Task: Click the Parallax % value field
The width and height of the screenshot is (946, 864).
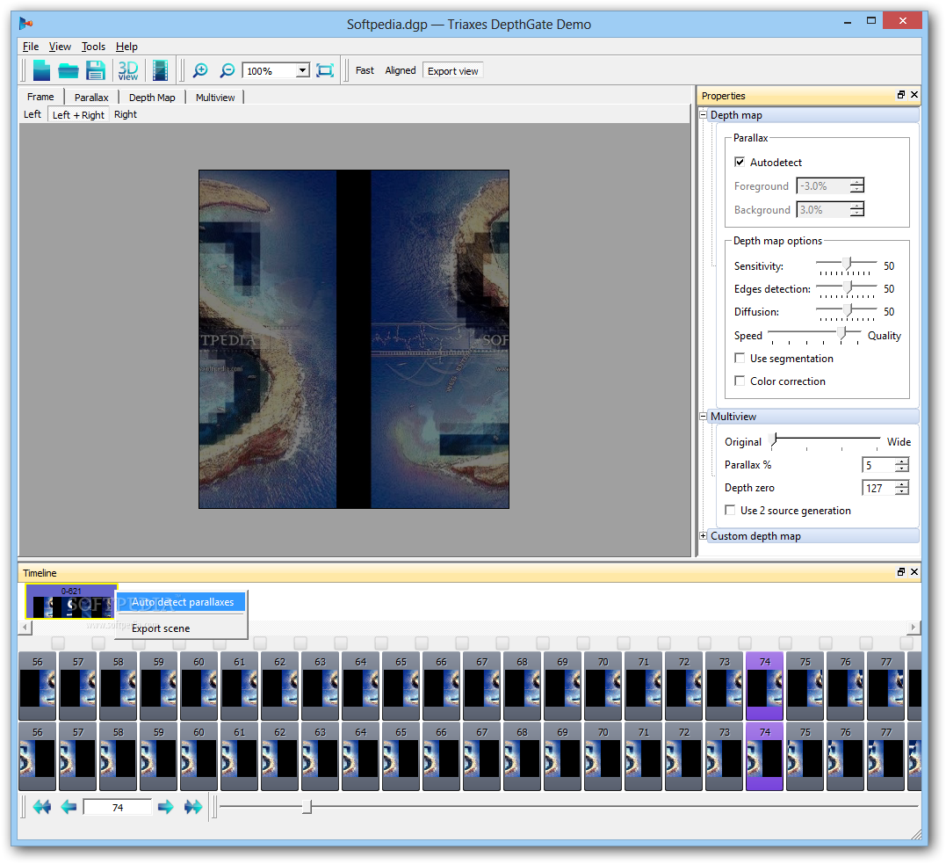Action: click(879, 465)
